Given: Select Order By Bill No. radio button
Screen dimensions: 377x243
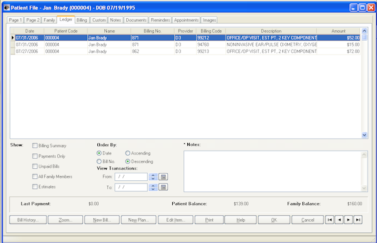Looking at the screenshot, I should click(x=99, y=161).
